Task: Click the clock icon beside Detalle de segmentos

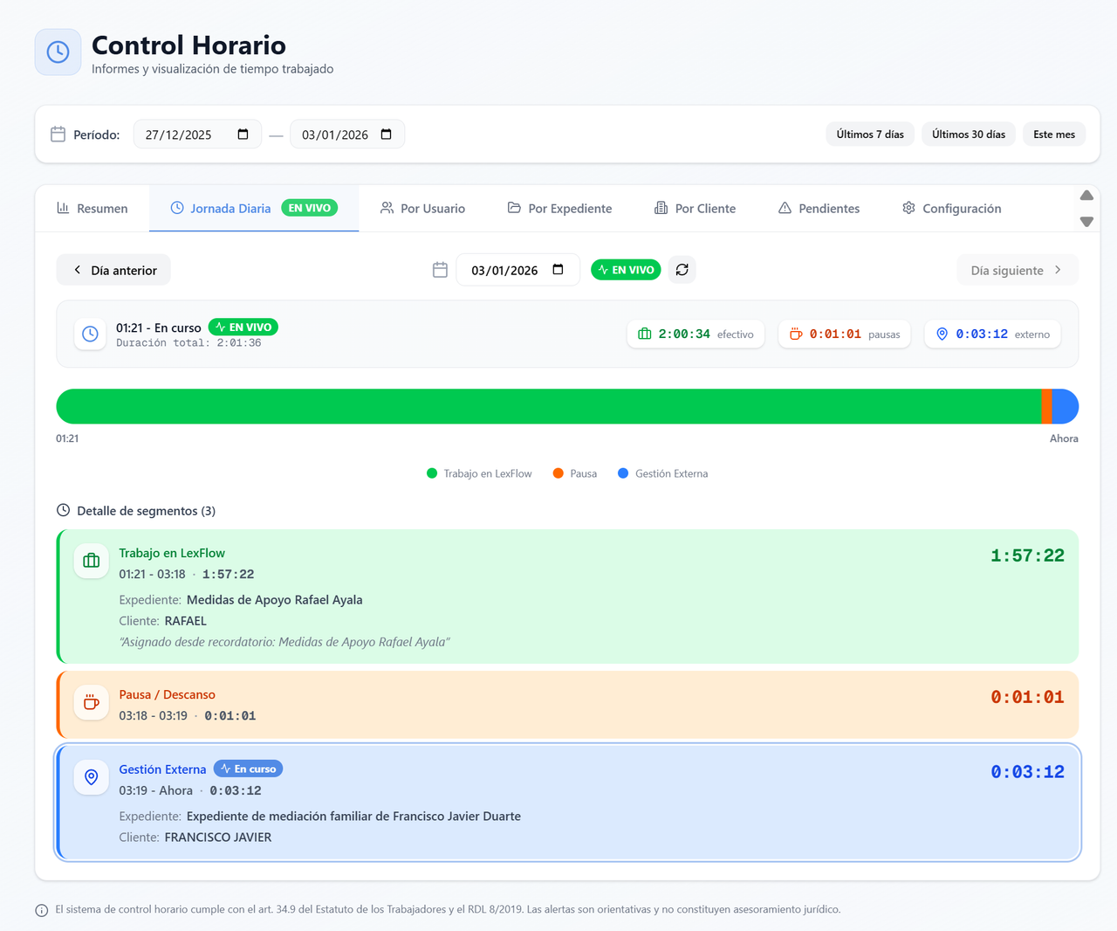Action: 63,510
